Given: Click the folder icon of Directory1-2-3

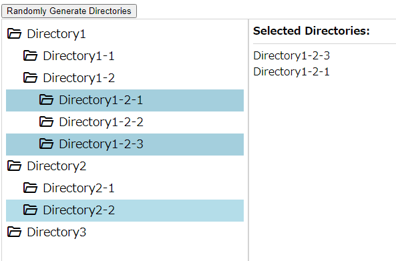Looking at the screenshot, I should pos(46,144).
